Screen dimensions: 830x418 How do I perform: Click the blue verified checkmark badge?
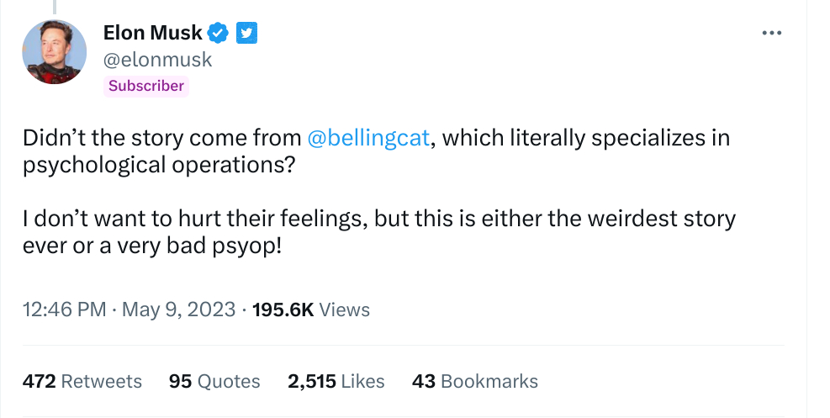(x=219, y=33)
